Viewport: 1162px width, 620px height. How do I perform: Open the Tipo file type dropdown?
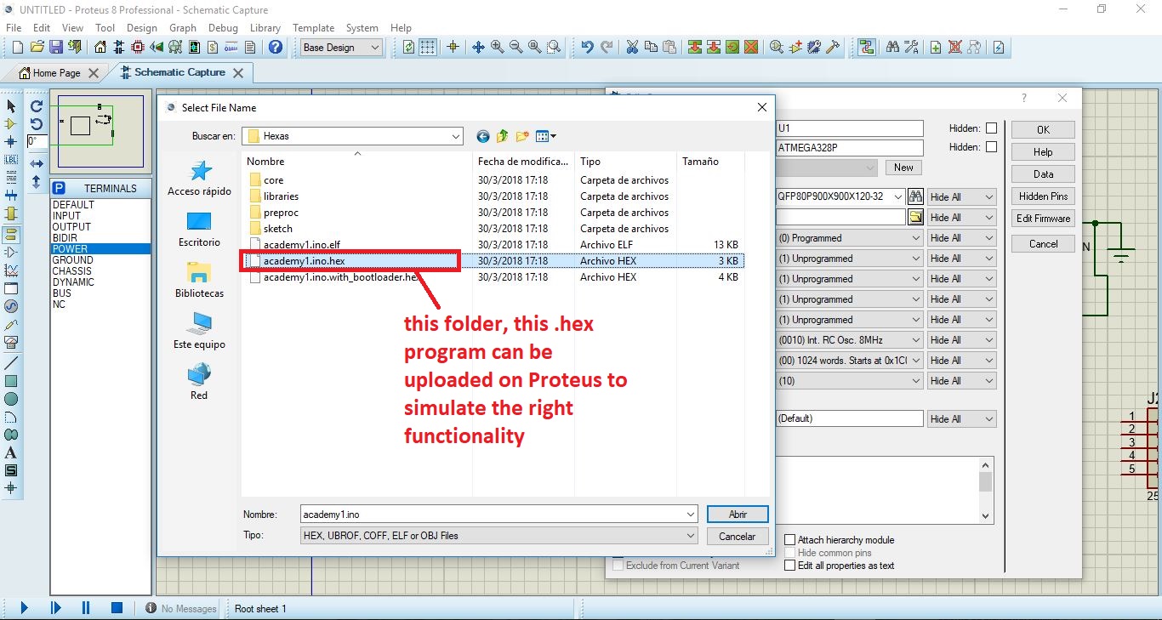pos(691,536)
